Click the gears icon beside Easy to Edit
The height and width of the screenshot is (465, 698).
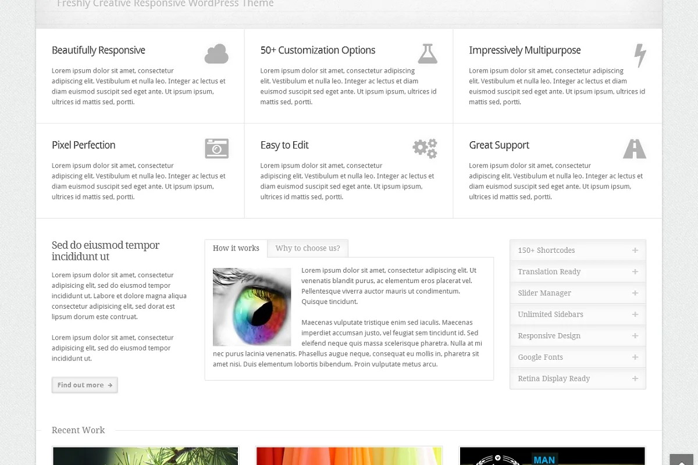(425, 148)
